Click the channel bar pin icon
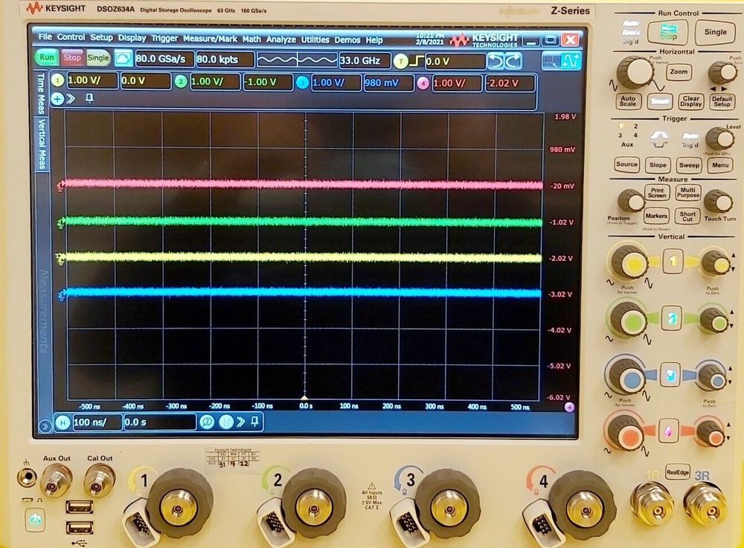Image resolution: width=744 pixels, height=548 pixels. (89, 98)
